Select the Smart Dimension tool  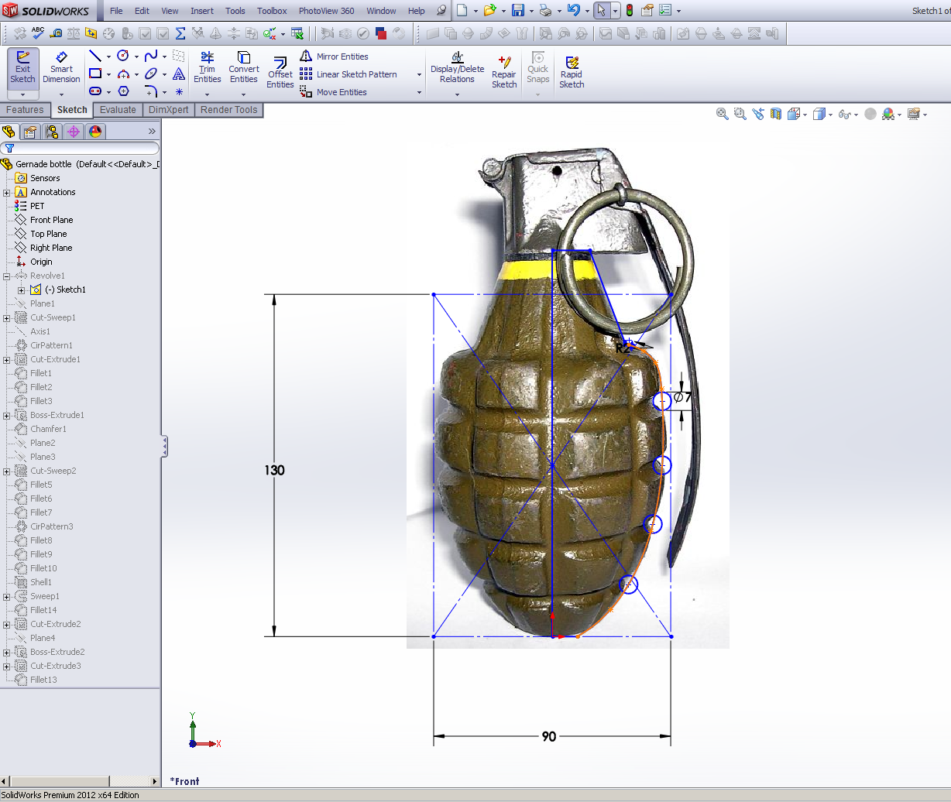click(x=61, y=70)
